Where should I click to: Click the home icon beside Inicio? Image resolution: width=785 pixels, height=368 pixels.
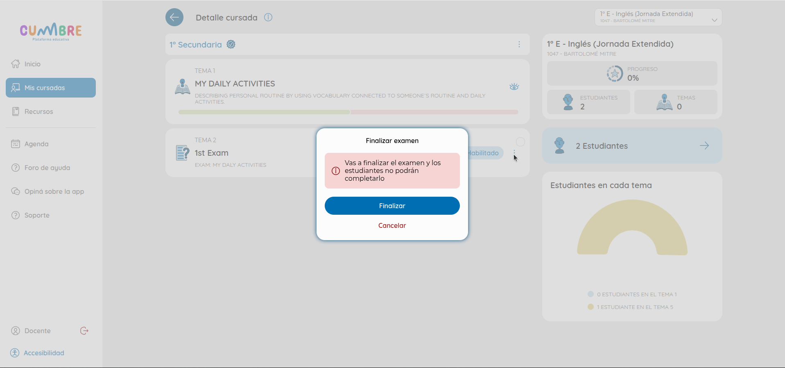16,64
